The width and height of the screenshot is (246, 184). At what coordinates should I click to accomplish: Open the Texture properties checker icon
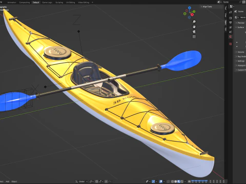pos(231,44)
